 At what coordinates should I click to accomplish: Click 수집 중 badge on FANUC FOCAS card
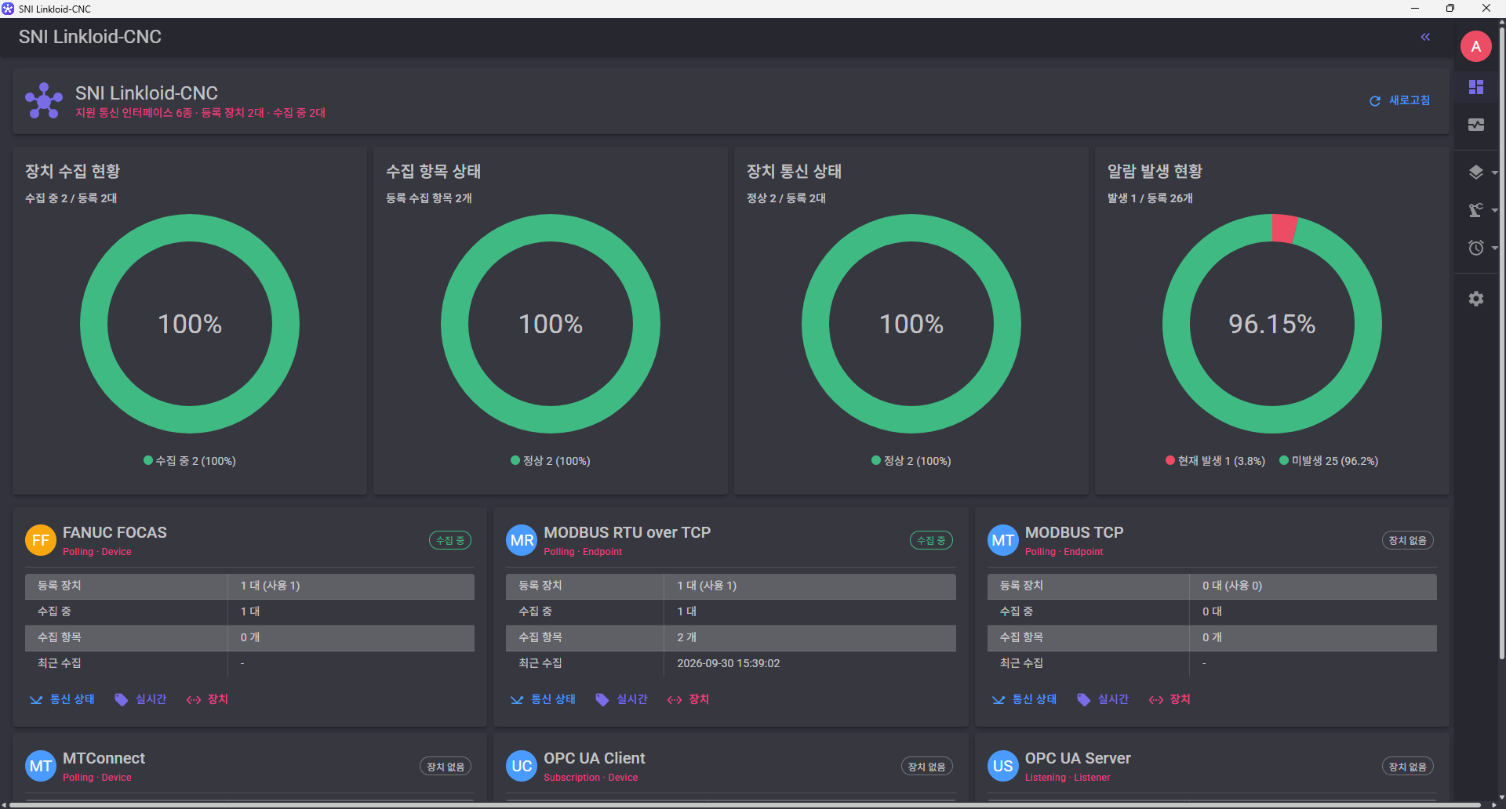(x=450, y=540)
